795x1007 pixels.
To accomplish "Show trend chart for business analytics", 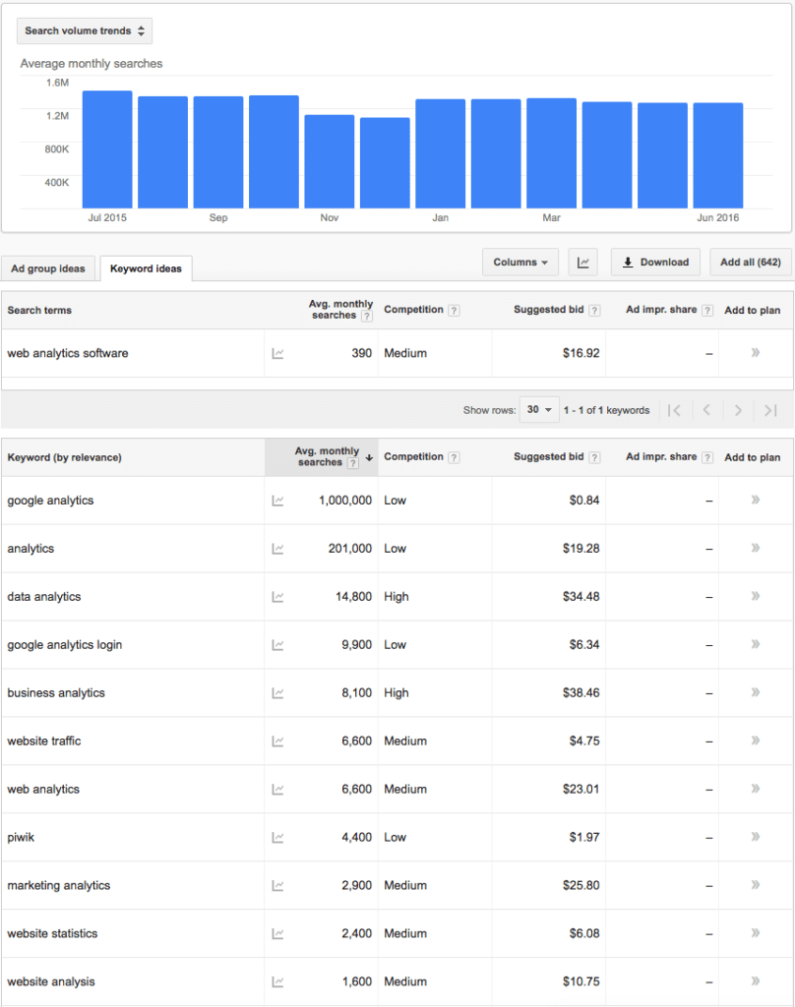I will click(x=277, y=693).
